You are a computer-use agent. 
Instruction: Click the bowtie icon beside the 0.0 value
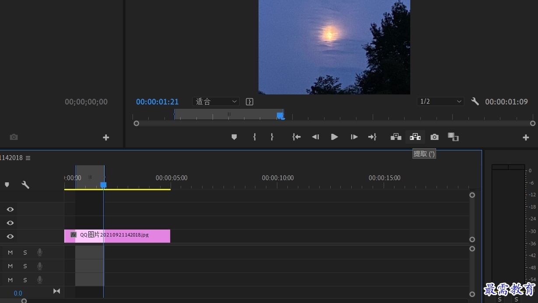(56, 291)
